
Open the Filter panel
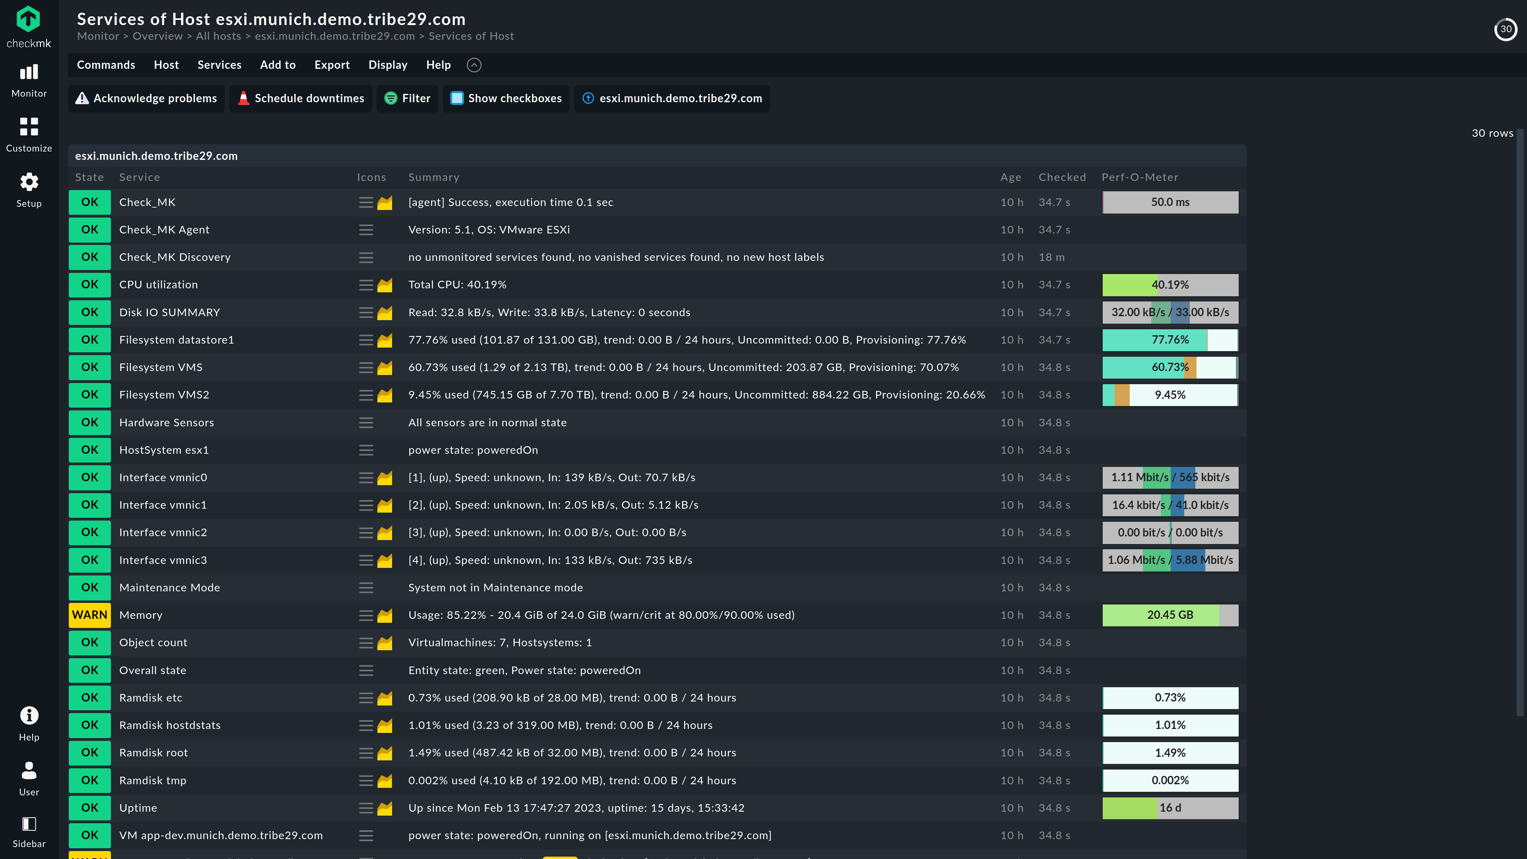(x=407, y=98)
